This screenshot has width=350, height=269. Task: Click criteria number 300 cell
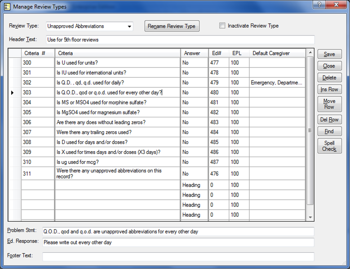click(x=38, y=63)
